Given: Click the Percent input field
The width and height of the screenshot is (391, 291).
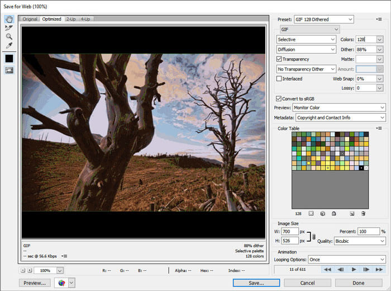Looking at the screenshot, I should [369, 231].
